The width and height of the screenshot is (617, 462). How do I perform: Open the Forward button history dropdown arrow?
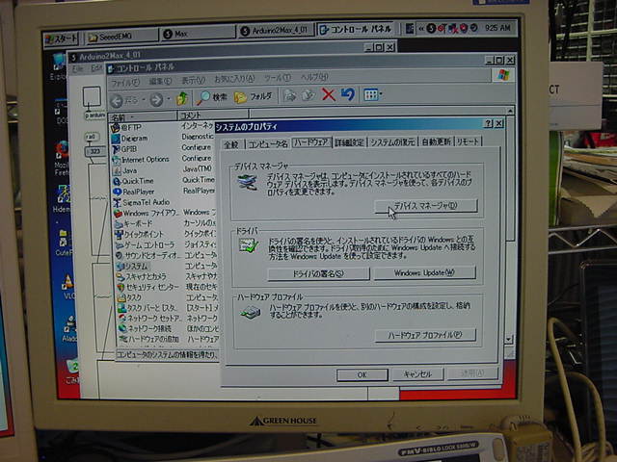point(169,99)
